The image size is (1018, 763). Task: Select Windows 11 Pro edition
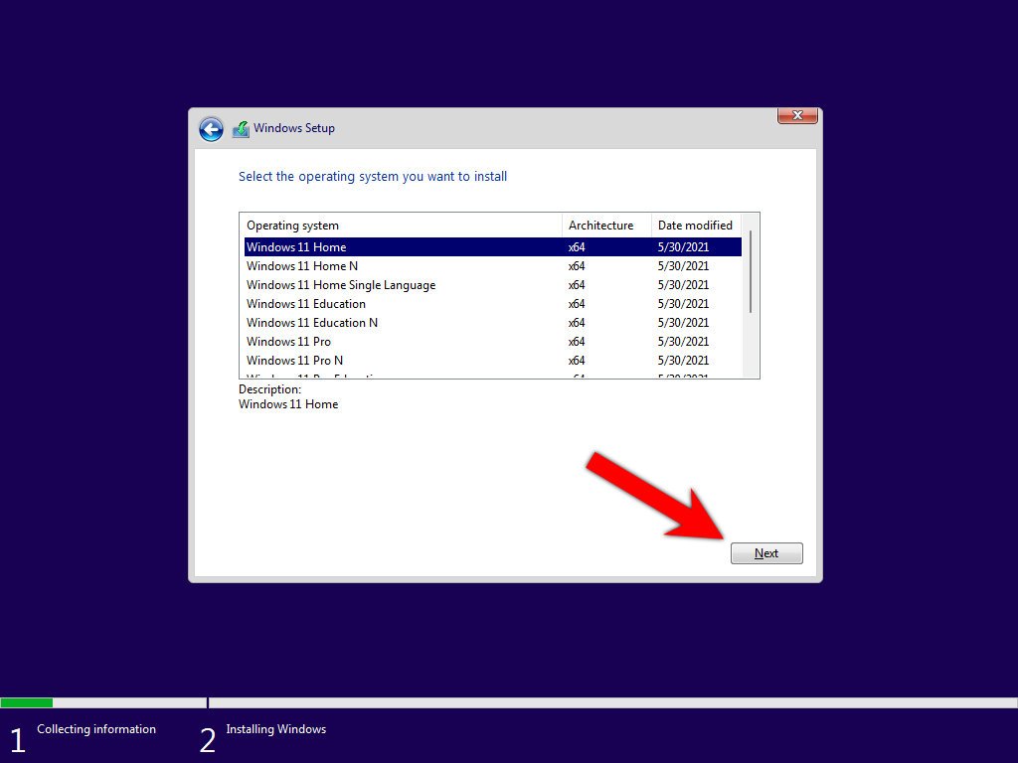point(493,342)
